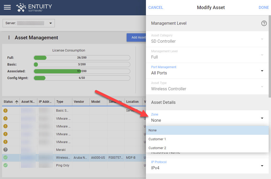Viewport: 271px width, 179px height.
Task: Click DONE to save asset changes
Action: click(264, 8)
